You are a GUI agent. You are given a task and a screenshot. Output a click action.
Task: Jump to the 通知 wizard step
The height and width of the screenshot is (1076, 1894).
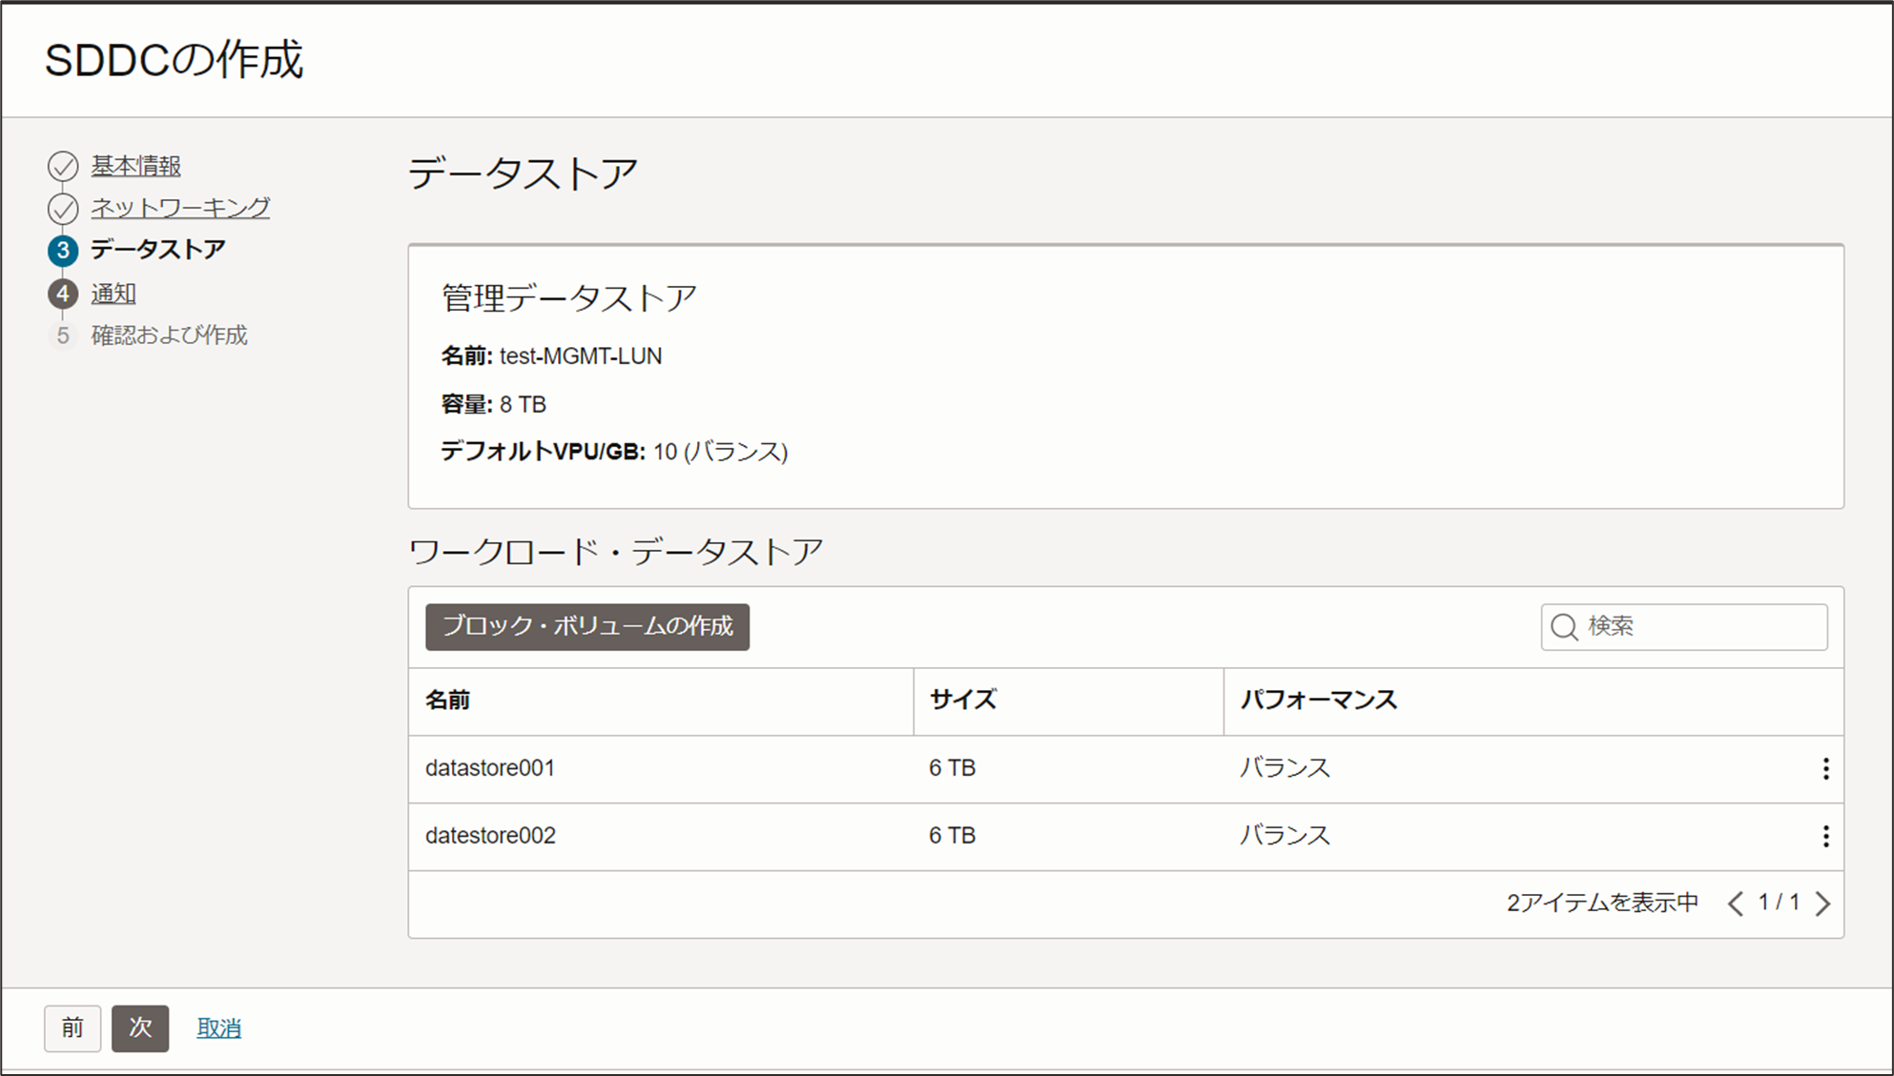click(x=113, y=294)
